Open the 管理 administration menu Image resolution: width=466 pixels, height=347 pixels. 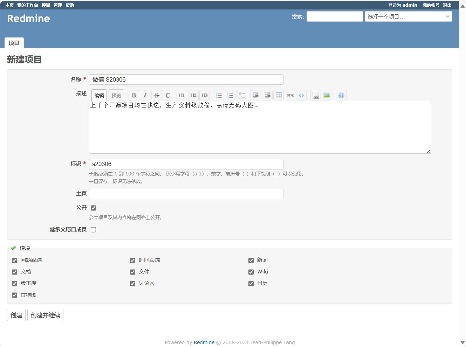click(58, 5)
